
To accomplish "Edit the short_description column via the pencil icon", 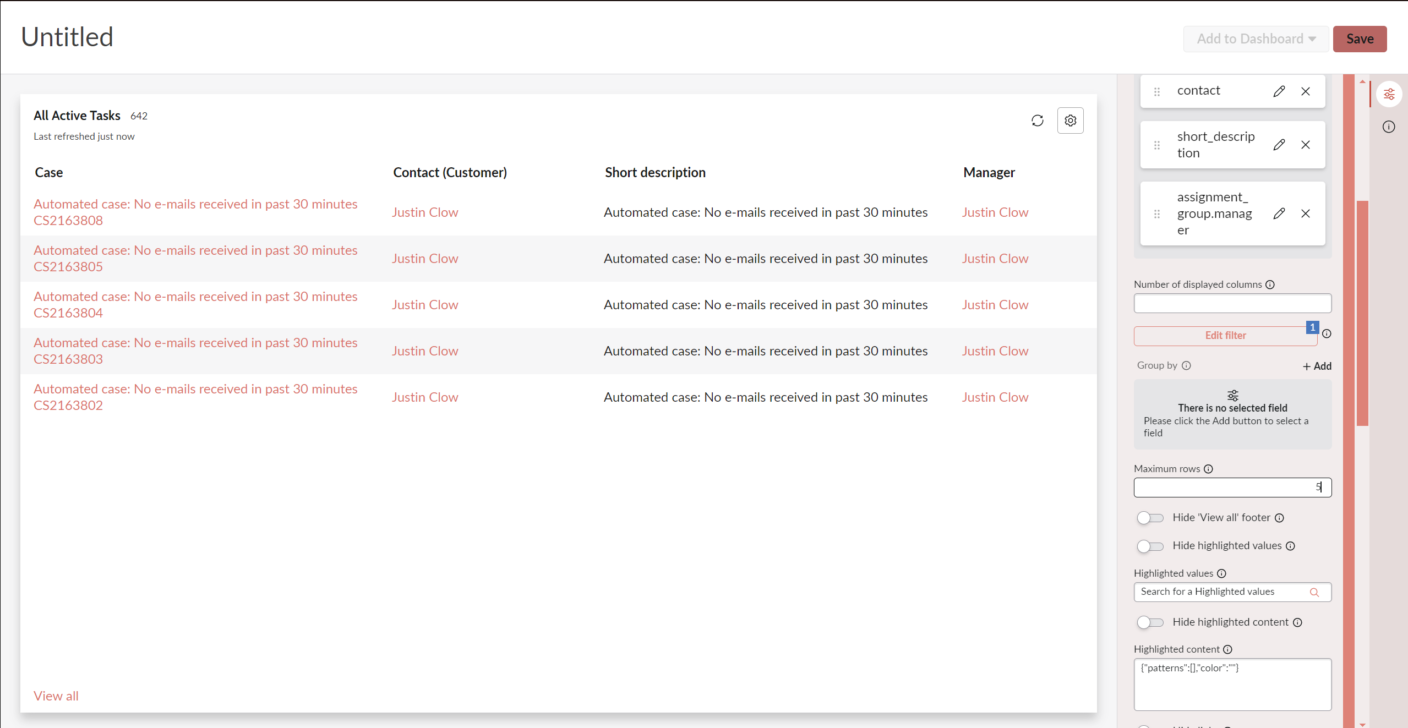I will 1279,145.
